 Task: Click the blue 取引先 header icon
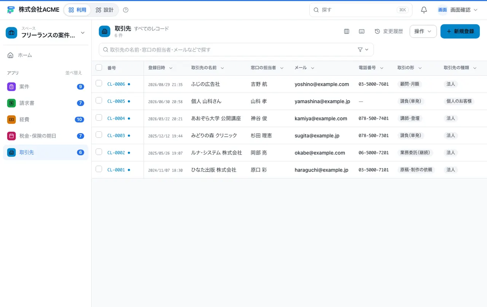105,31
